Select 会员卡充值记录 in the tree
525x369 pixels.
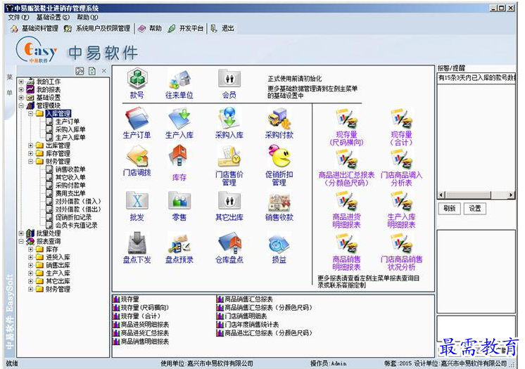(x=76, y=225)
